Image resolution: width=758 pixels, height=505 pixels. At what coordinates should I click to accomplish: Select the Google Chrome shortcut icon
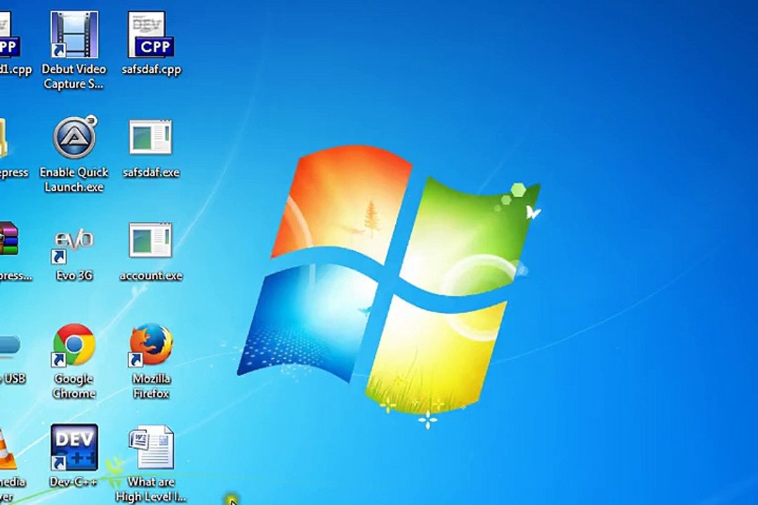click(x=74, y=345)
